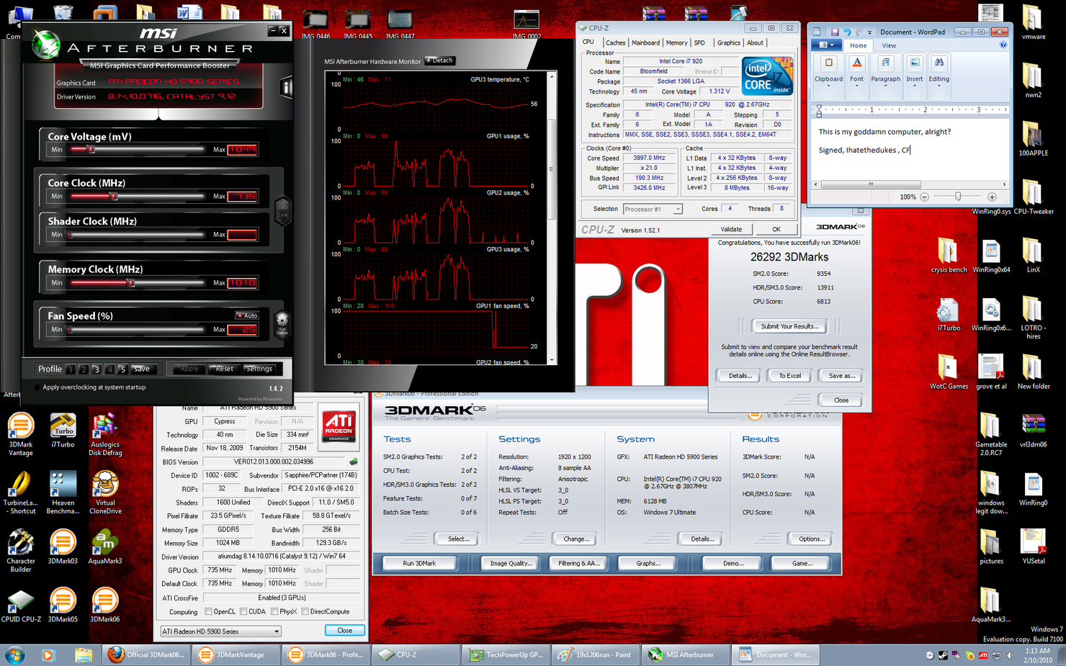This screenshot has width=1066, height=666.
Task: Toggle Auto fan speed in Afterburner
Action: click(x=247, y=316)
